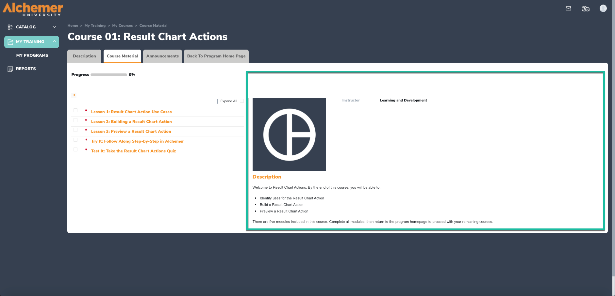The height and width of the screenshot is (296, 615).
Task: Open My Programs in the sidebar
Action: pyautogui.click(x=32, y=55)
